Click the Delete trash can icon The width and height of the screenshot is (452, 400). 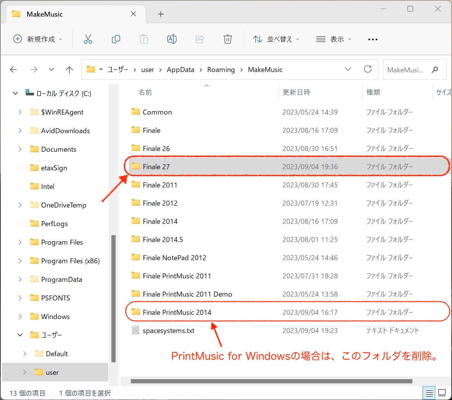[228, 39]
